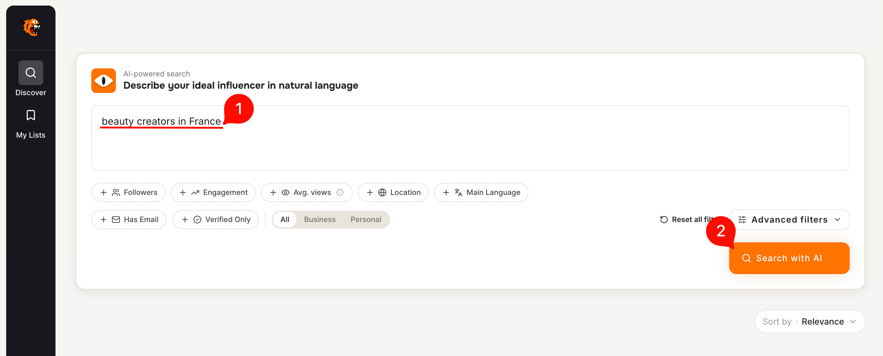
Task: Open the Sort by Relevance dropdown
Action: tap(810, 322)
